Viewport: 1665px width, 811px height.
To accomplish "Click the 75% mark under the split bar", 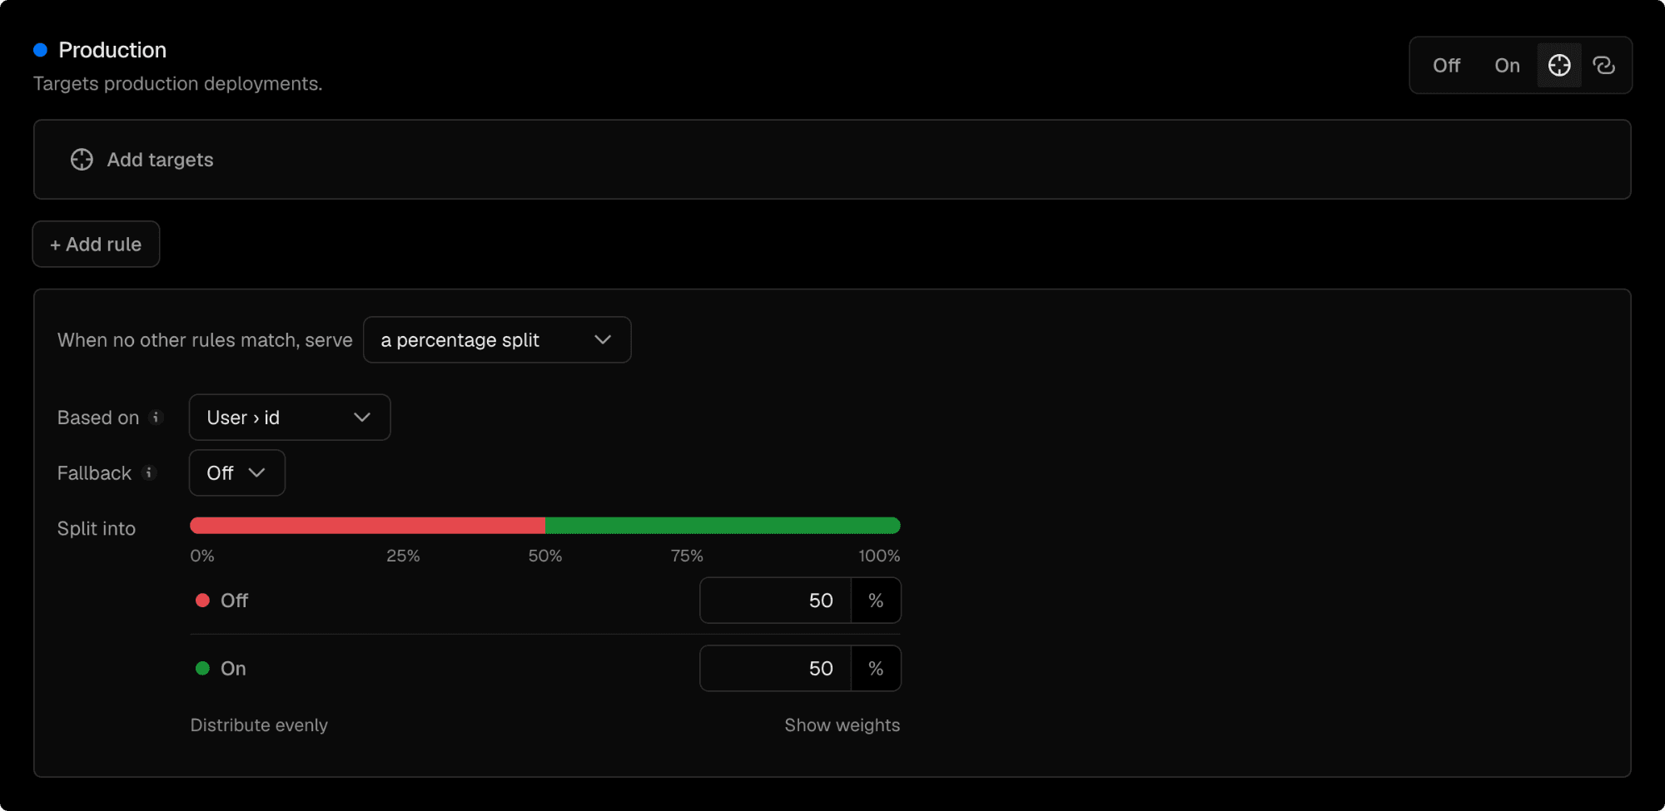I will pos(687,556).
